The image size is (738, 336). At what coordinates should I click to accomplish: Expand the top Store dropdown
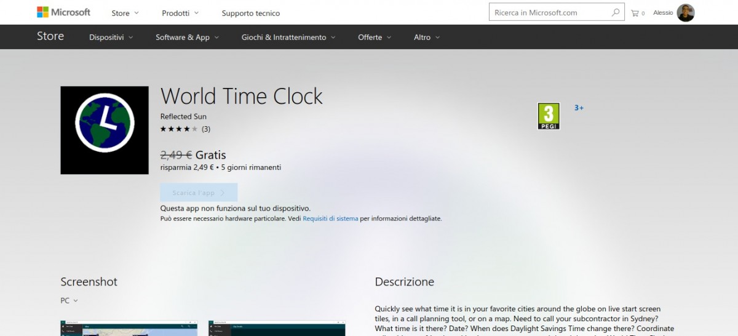coord(125,13)
